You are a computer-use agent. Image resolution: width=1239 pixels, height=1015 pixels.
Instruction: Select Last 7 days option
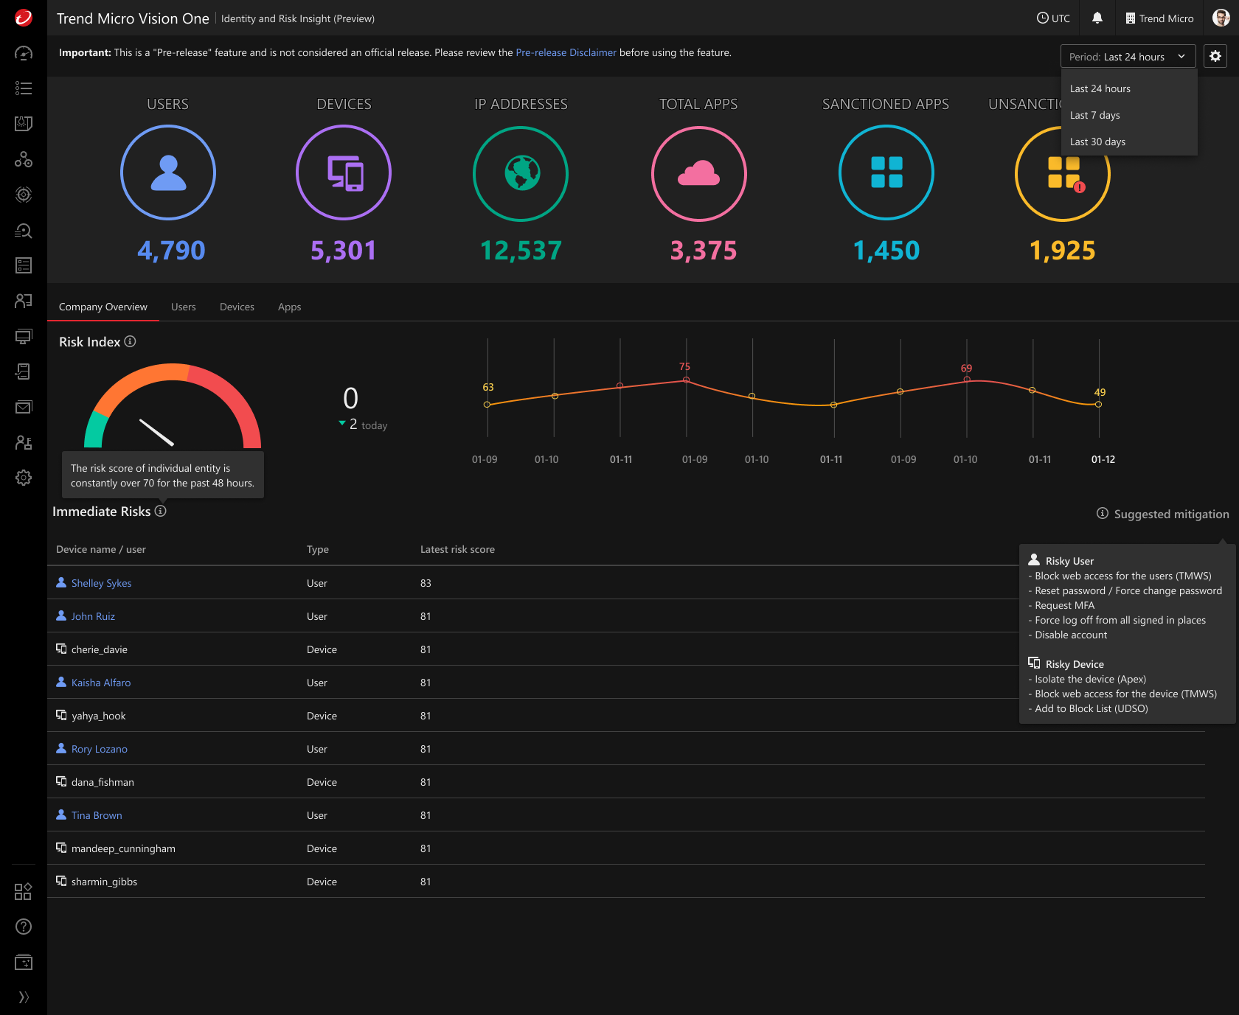[x=1094, y=115]
